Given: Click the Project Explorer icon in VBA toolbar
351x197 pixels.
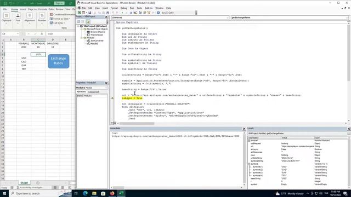Looking at the screenshot, I should 140,13.
